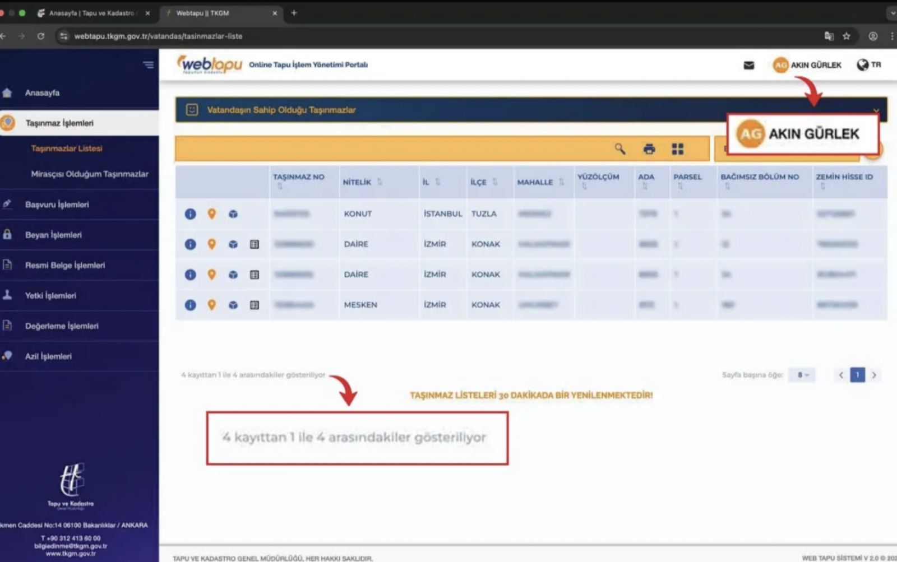Image resolution: width=897 pixels, height=562 pixels.
Task: Select Mirasçısı Olduğum Taşınmazlar menu item
Action: pos(90,174)
